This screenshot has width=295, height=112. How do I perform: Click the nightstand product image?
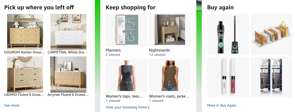(x=170, y=30)
